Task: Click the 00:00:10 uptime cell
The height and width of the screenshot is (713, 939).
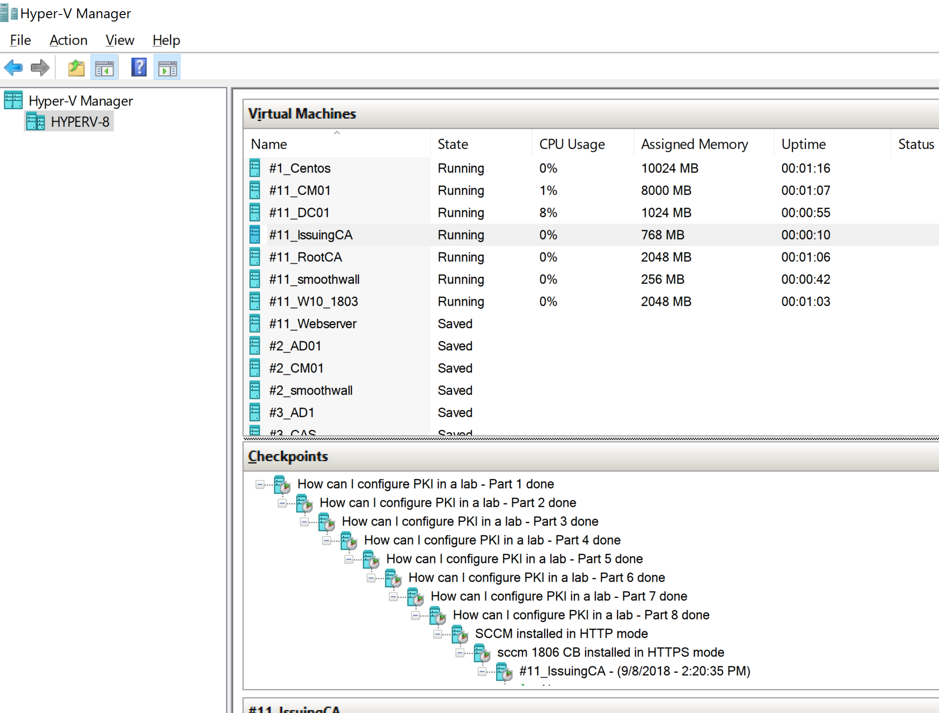Action: pyautogui.click(x=806, y=235)
